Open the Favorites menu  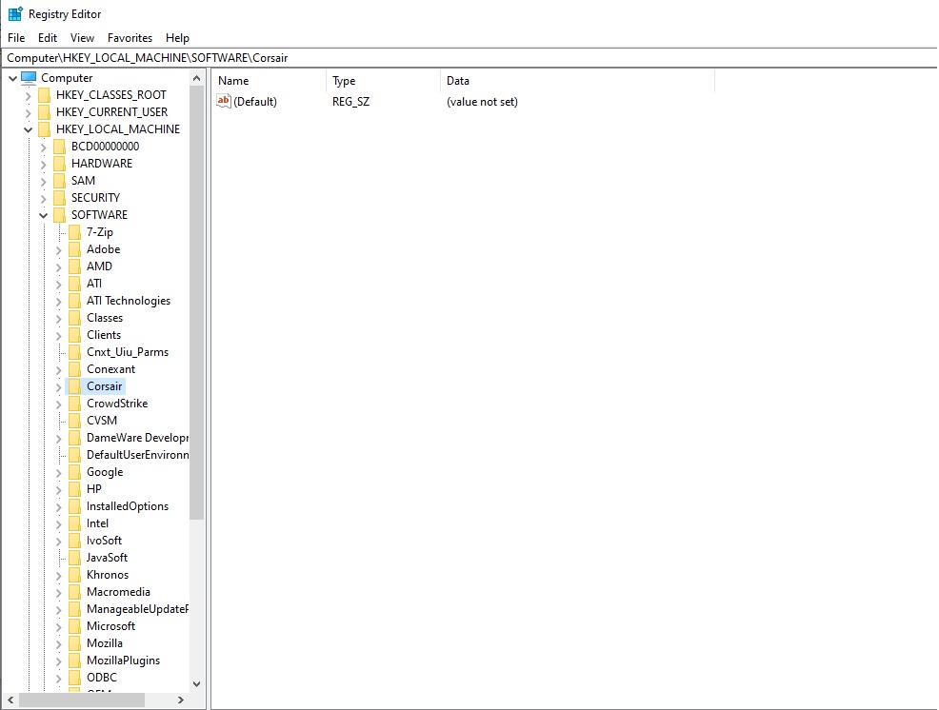pyautogui.click(x=130, y=38)
